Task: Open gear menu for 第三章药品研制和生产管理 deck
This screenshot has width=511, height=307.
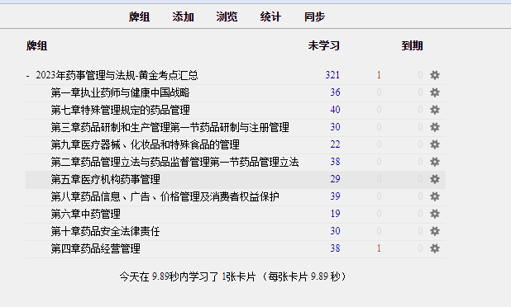Action: click(435, 127)
